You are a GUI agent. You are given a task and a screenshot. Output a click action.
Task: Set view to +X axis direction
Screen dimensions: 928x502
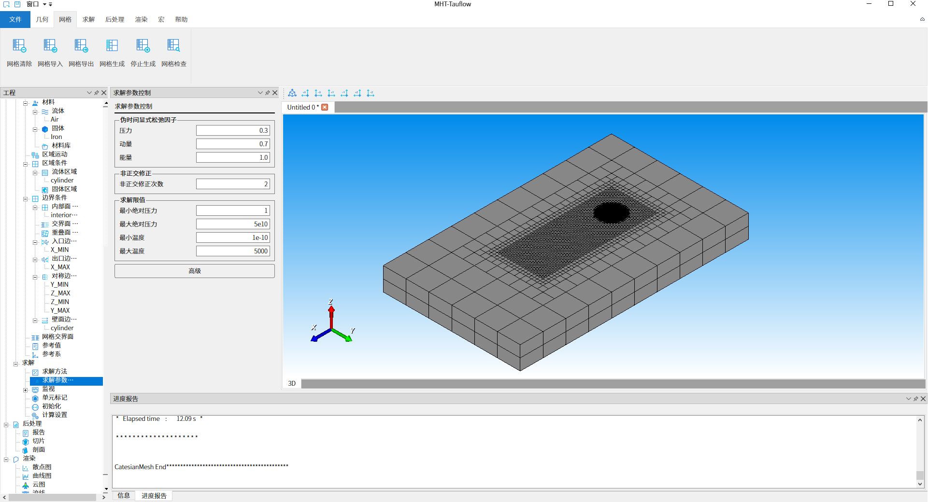coord(305,93)
